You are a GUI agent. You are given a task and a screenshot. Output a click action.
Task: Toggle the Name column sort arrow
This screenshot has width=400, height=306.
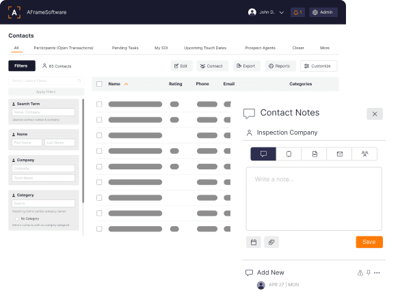[x=126, y=84]
